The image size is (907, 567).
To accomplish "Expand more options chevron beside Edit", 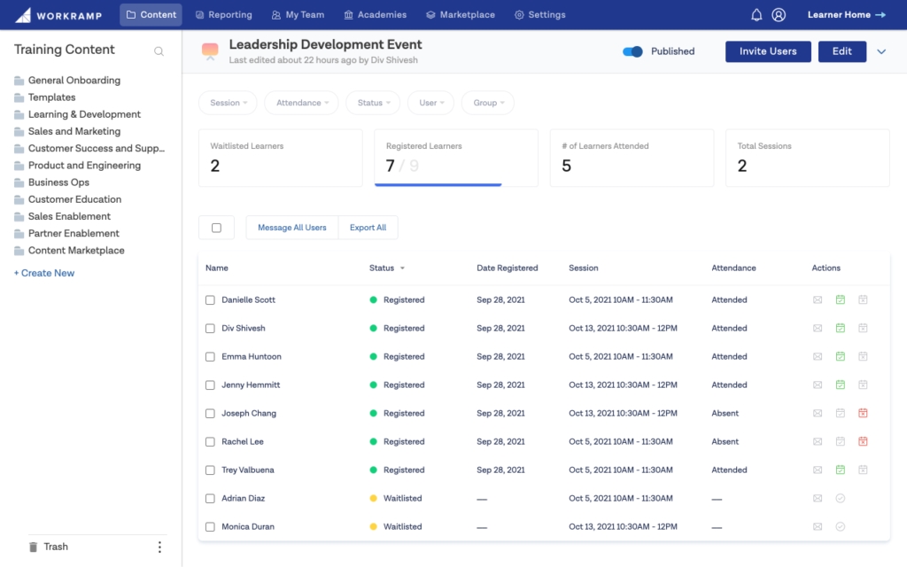I will coord(881,51).
